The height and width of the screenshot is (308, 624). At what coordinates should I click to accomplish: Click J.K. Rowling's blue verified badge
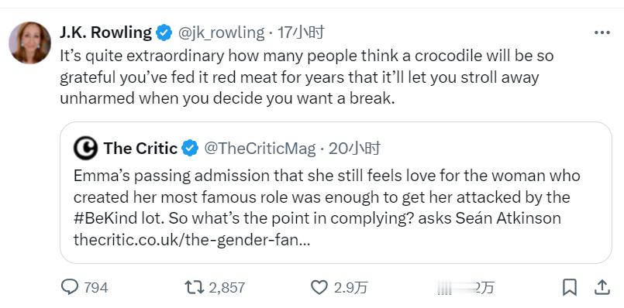pyautogui.click(x=164, y=33)
